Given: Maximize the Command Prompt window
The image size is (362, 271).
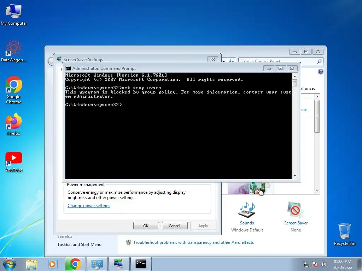Looking at the screenshot, I should [x=280, y=68].
